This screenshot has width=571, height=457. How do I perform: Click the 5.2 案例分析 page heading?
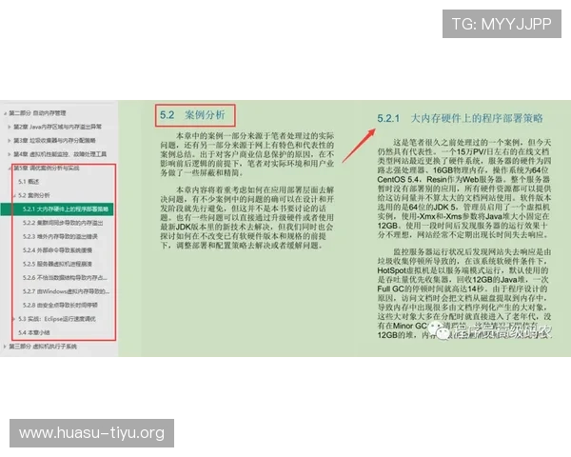pos(192,115)
